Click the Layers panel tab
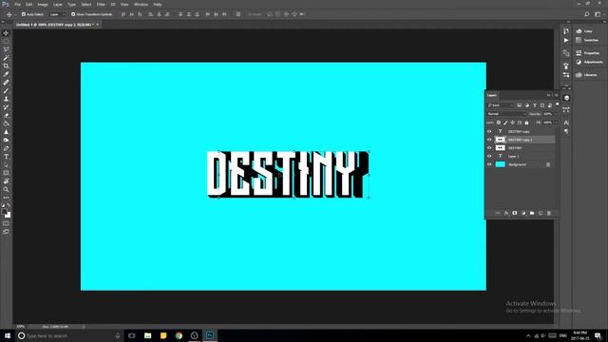The width and height of the screenshot is (608, 342). tap(492, 95)
